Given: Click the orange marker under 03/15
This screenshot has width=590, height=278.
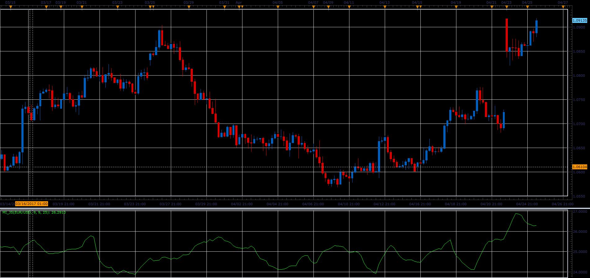Looking at the screenshot, I should coord(11,7).
